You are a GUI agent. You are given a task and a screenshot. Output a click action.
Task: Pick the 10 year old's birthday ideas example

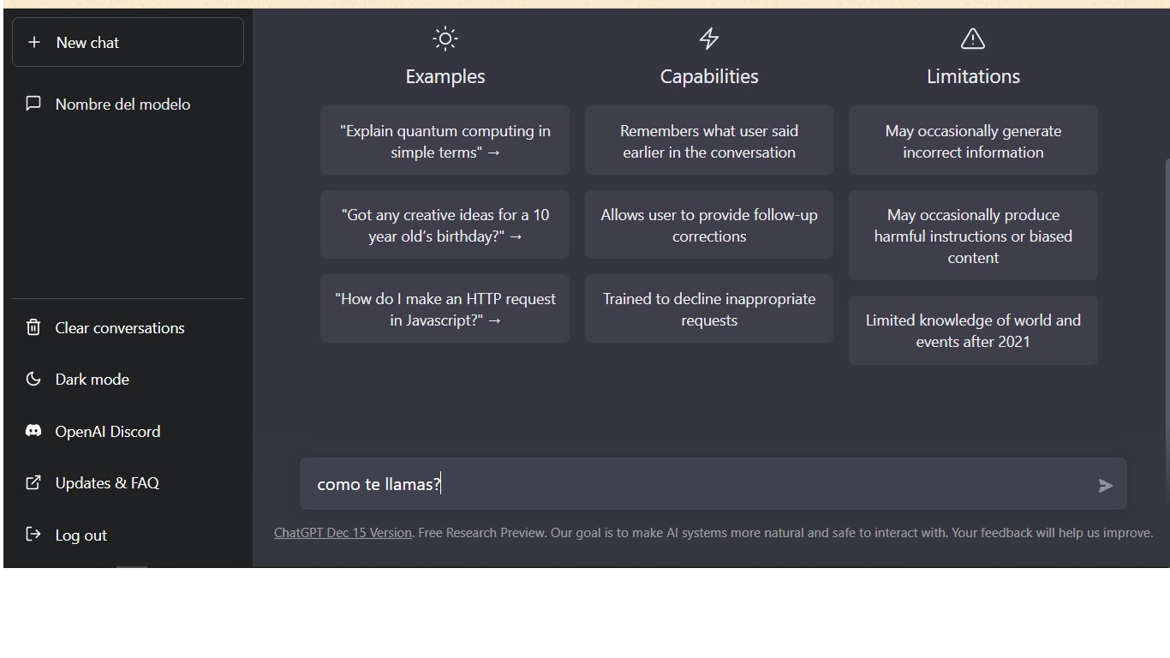click(x=445, y=224)
